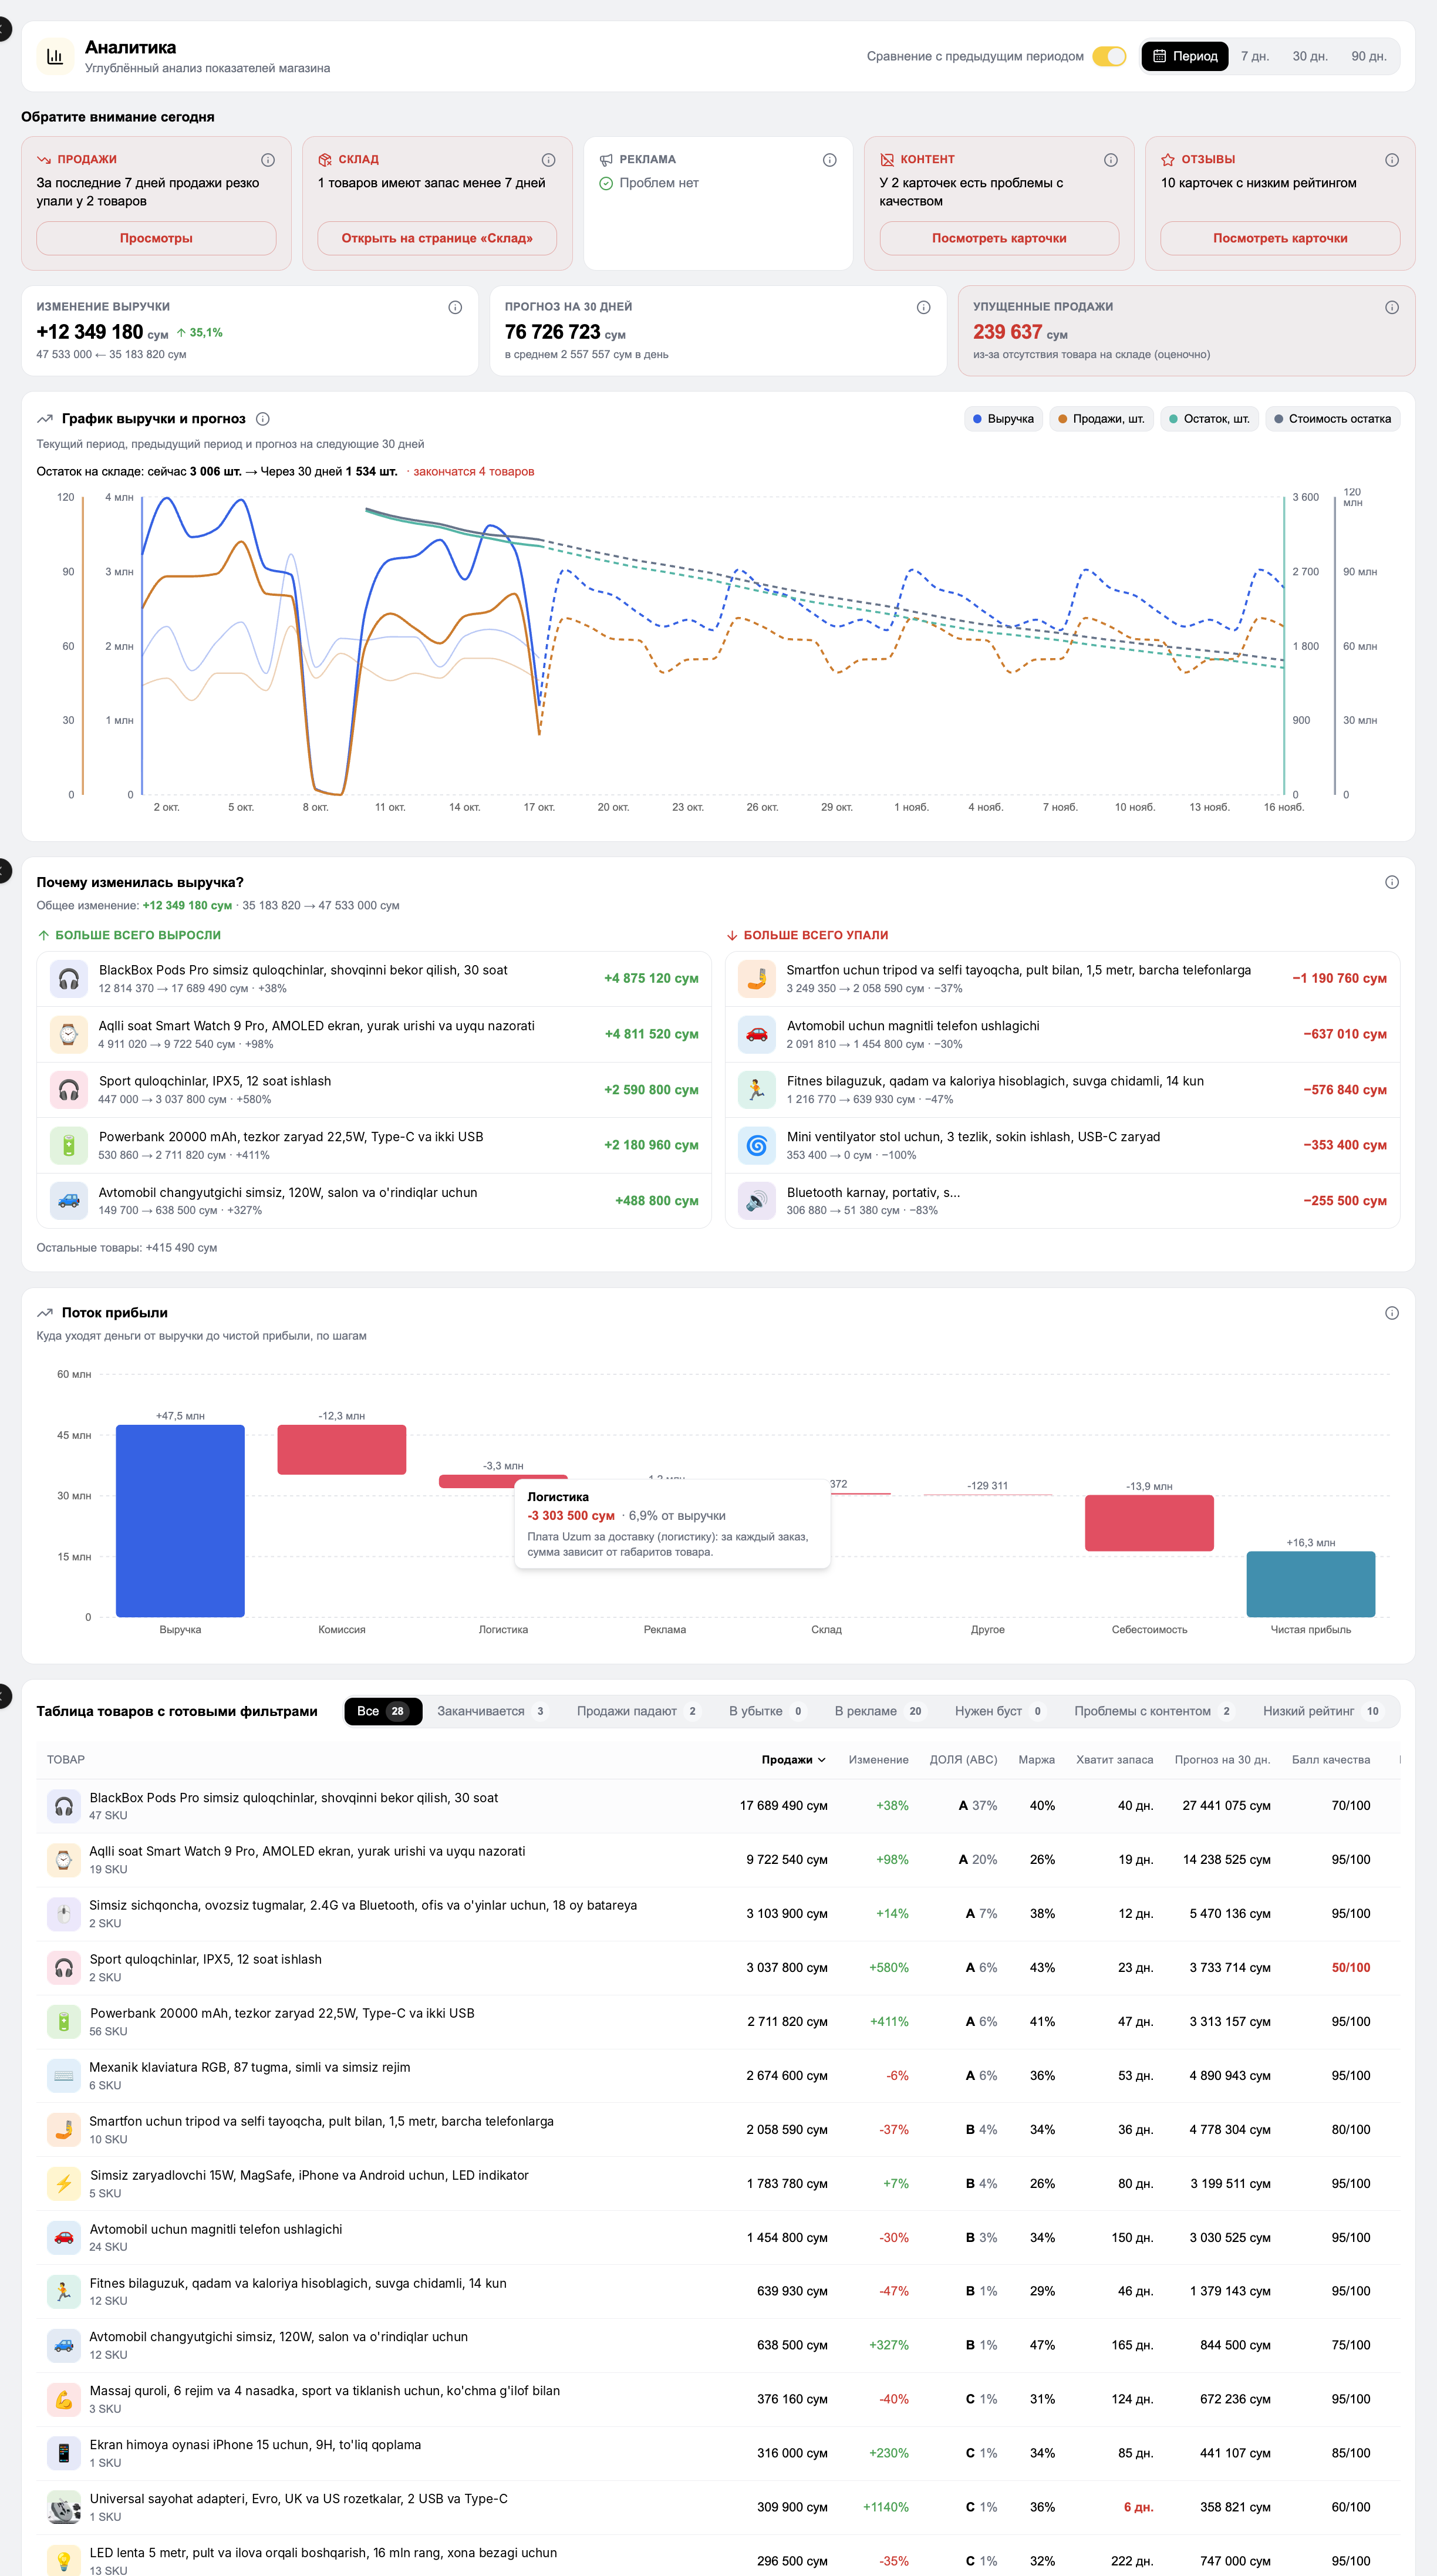The height and width of the screenshot is (2576, 1437).
Task: Click info icon beside График выручки и прогноз
Action: (263, 419)
